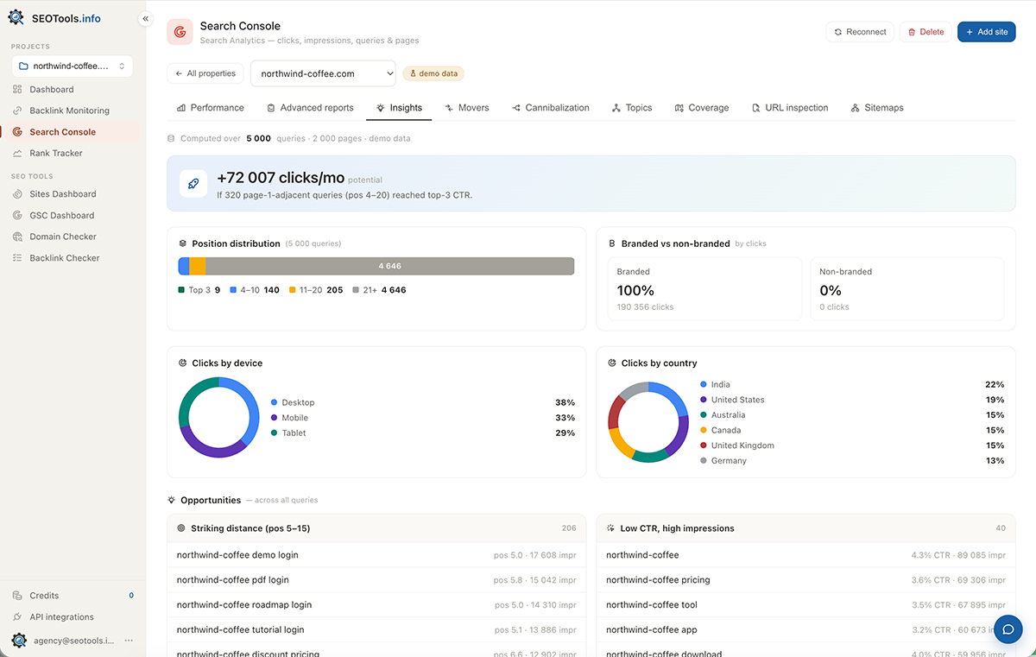The width and height of the screenshot is (1036, 657).
Task: Click the Add site button
Action: 987,32
